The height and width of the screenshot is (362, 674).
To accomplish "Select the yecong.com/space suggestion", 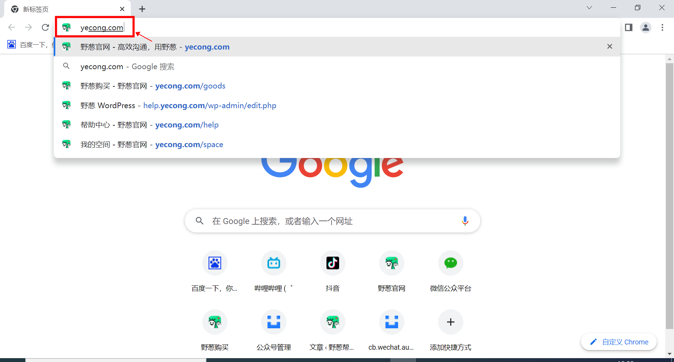I will (x=337, y=144).
